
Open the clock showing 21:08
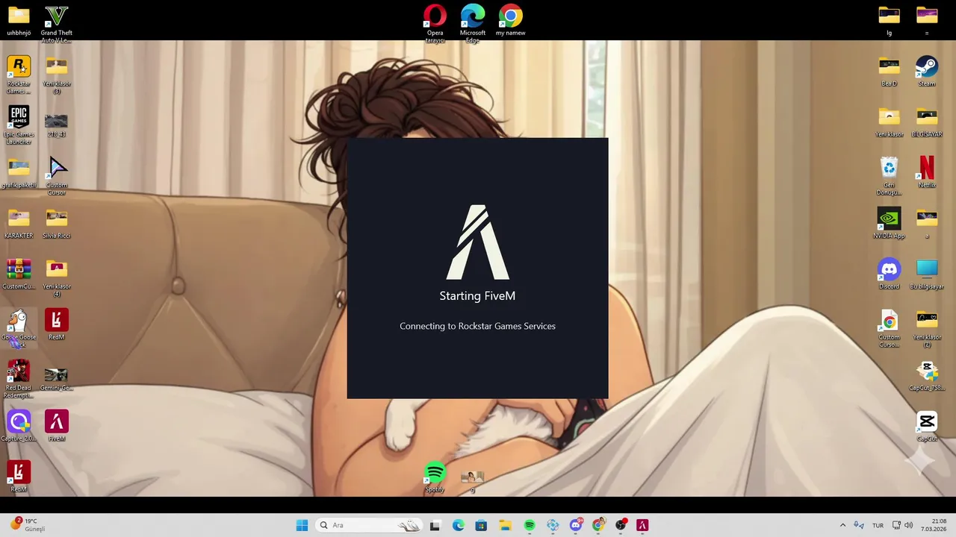[934, 525]
